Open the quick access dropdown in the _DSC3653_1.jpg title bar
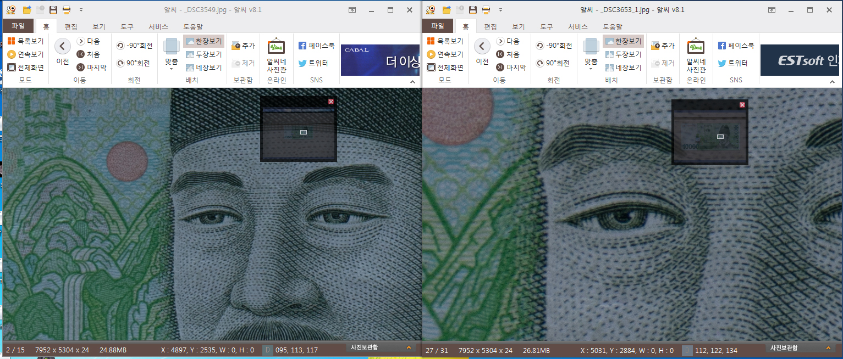This screenshot has width=843, height=359. (x=500, y=10)
